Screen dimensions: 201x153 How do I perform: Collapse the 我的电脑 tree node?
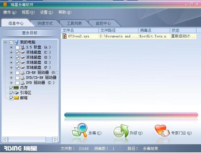point(5,42)
